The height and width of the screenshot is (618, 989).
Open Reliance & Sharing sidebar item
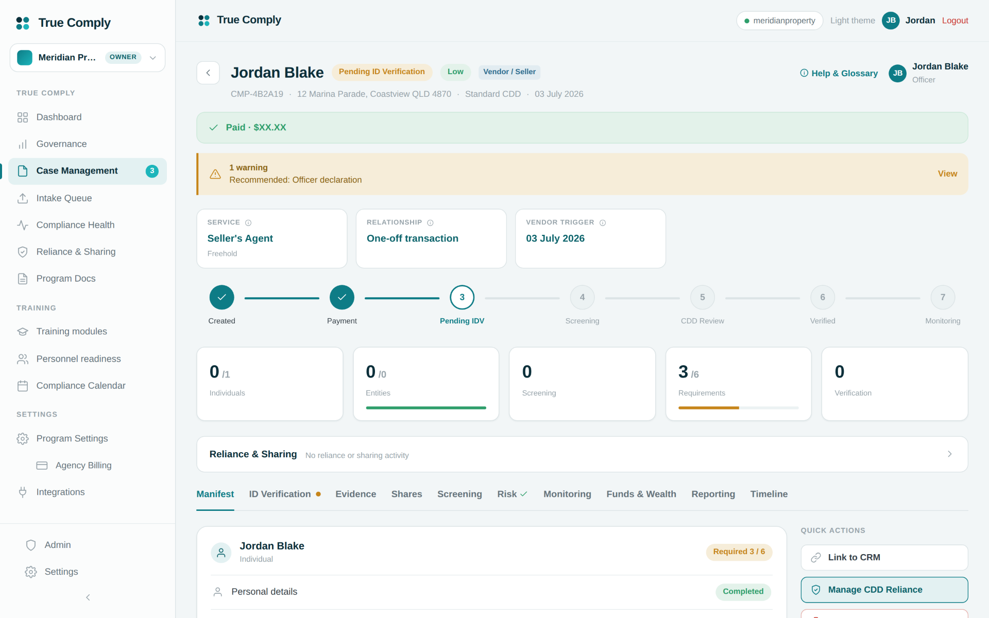(88, 252)
